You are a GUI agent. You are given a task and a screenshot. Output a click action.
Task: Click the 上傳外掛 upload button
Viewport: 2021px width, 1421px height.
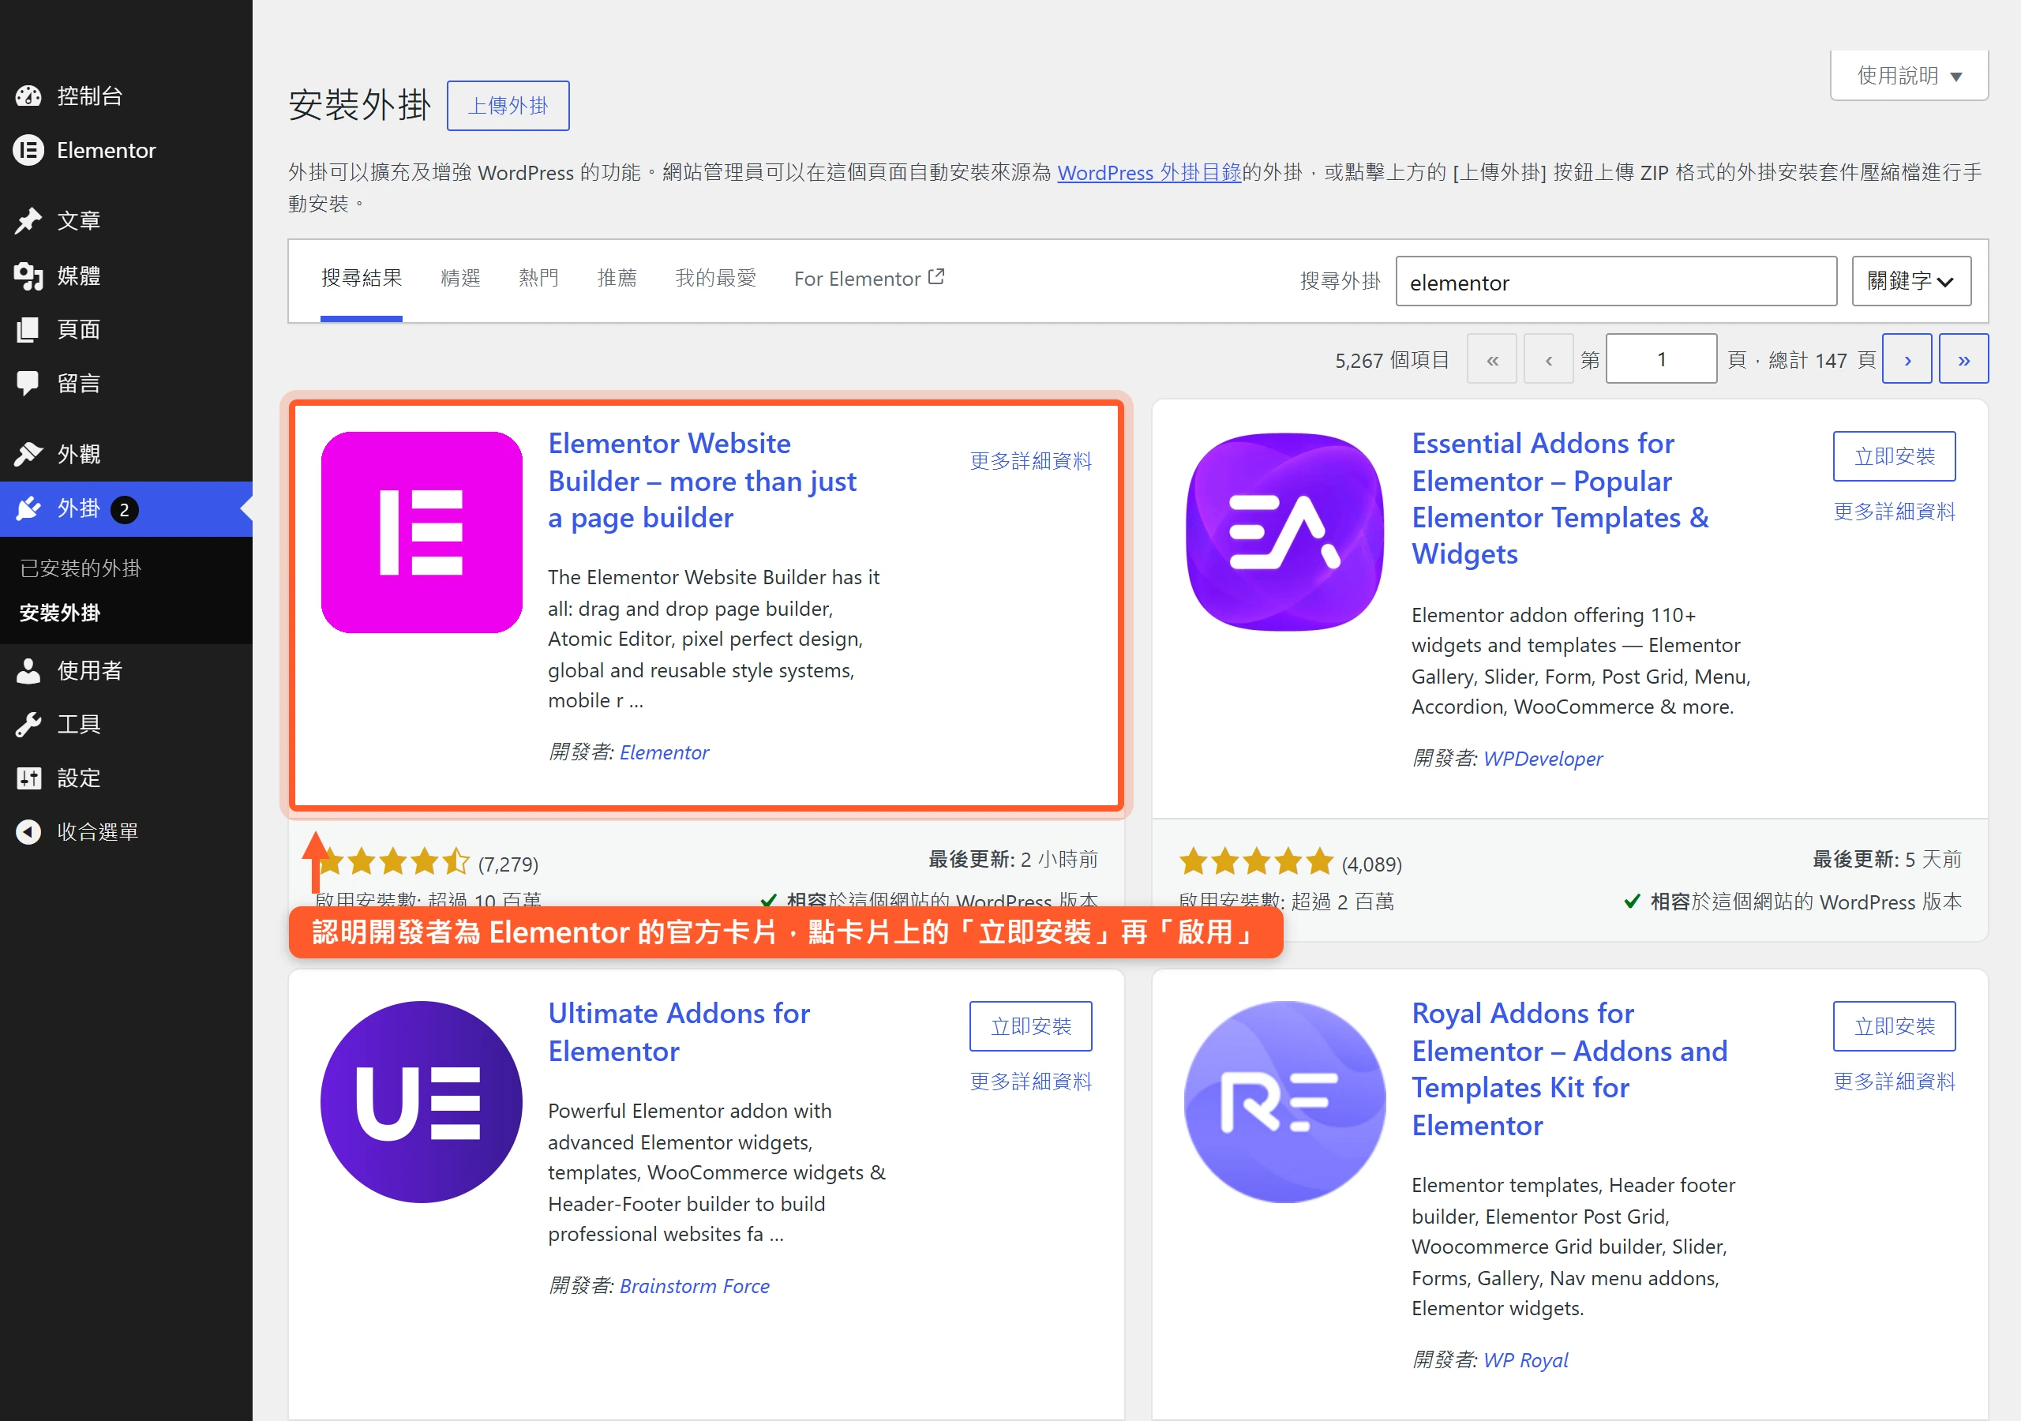(x=508, y=106)
